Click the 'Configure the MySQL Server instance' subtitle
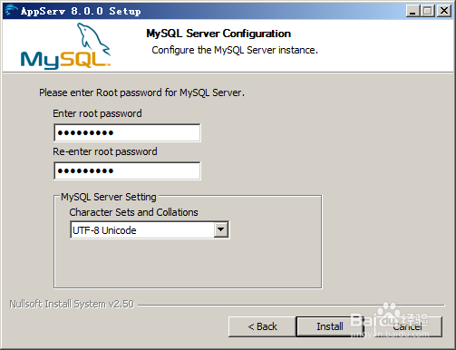The image size is (456, 350). 235,50
